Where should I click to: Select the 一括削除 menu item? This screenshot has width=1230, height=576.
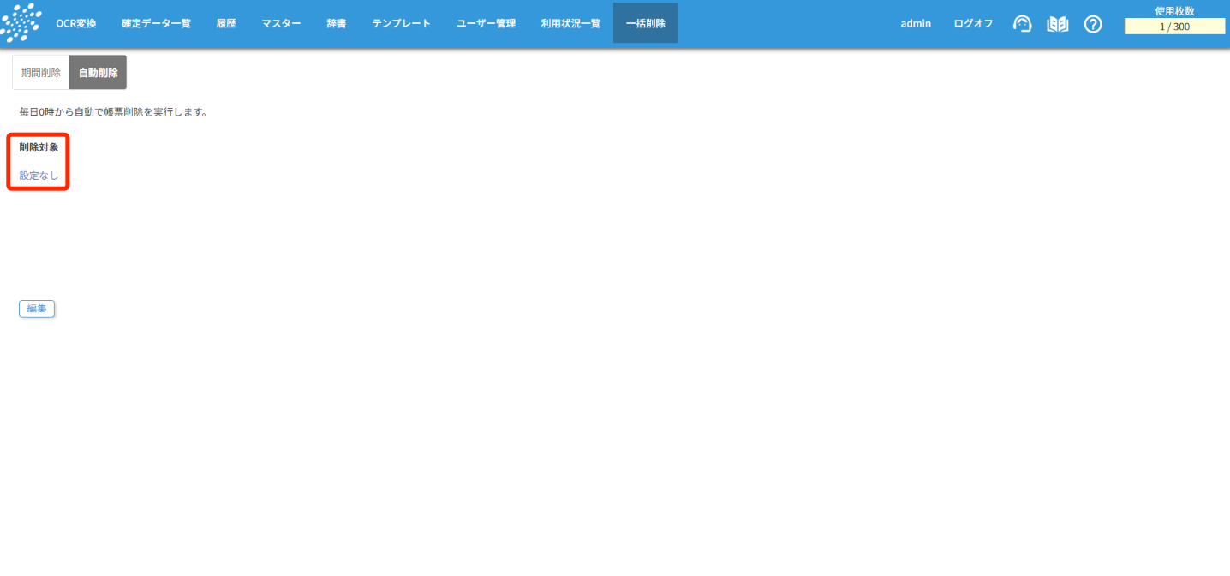tap(645, 23)
